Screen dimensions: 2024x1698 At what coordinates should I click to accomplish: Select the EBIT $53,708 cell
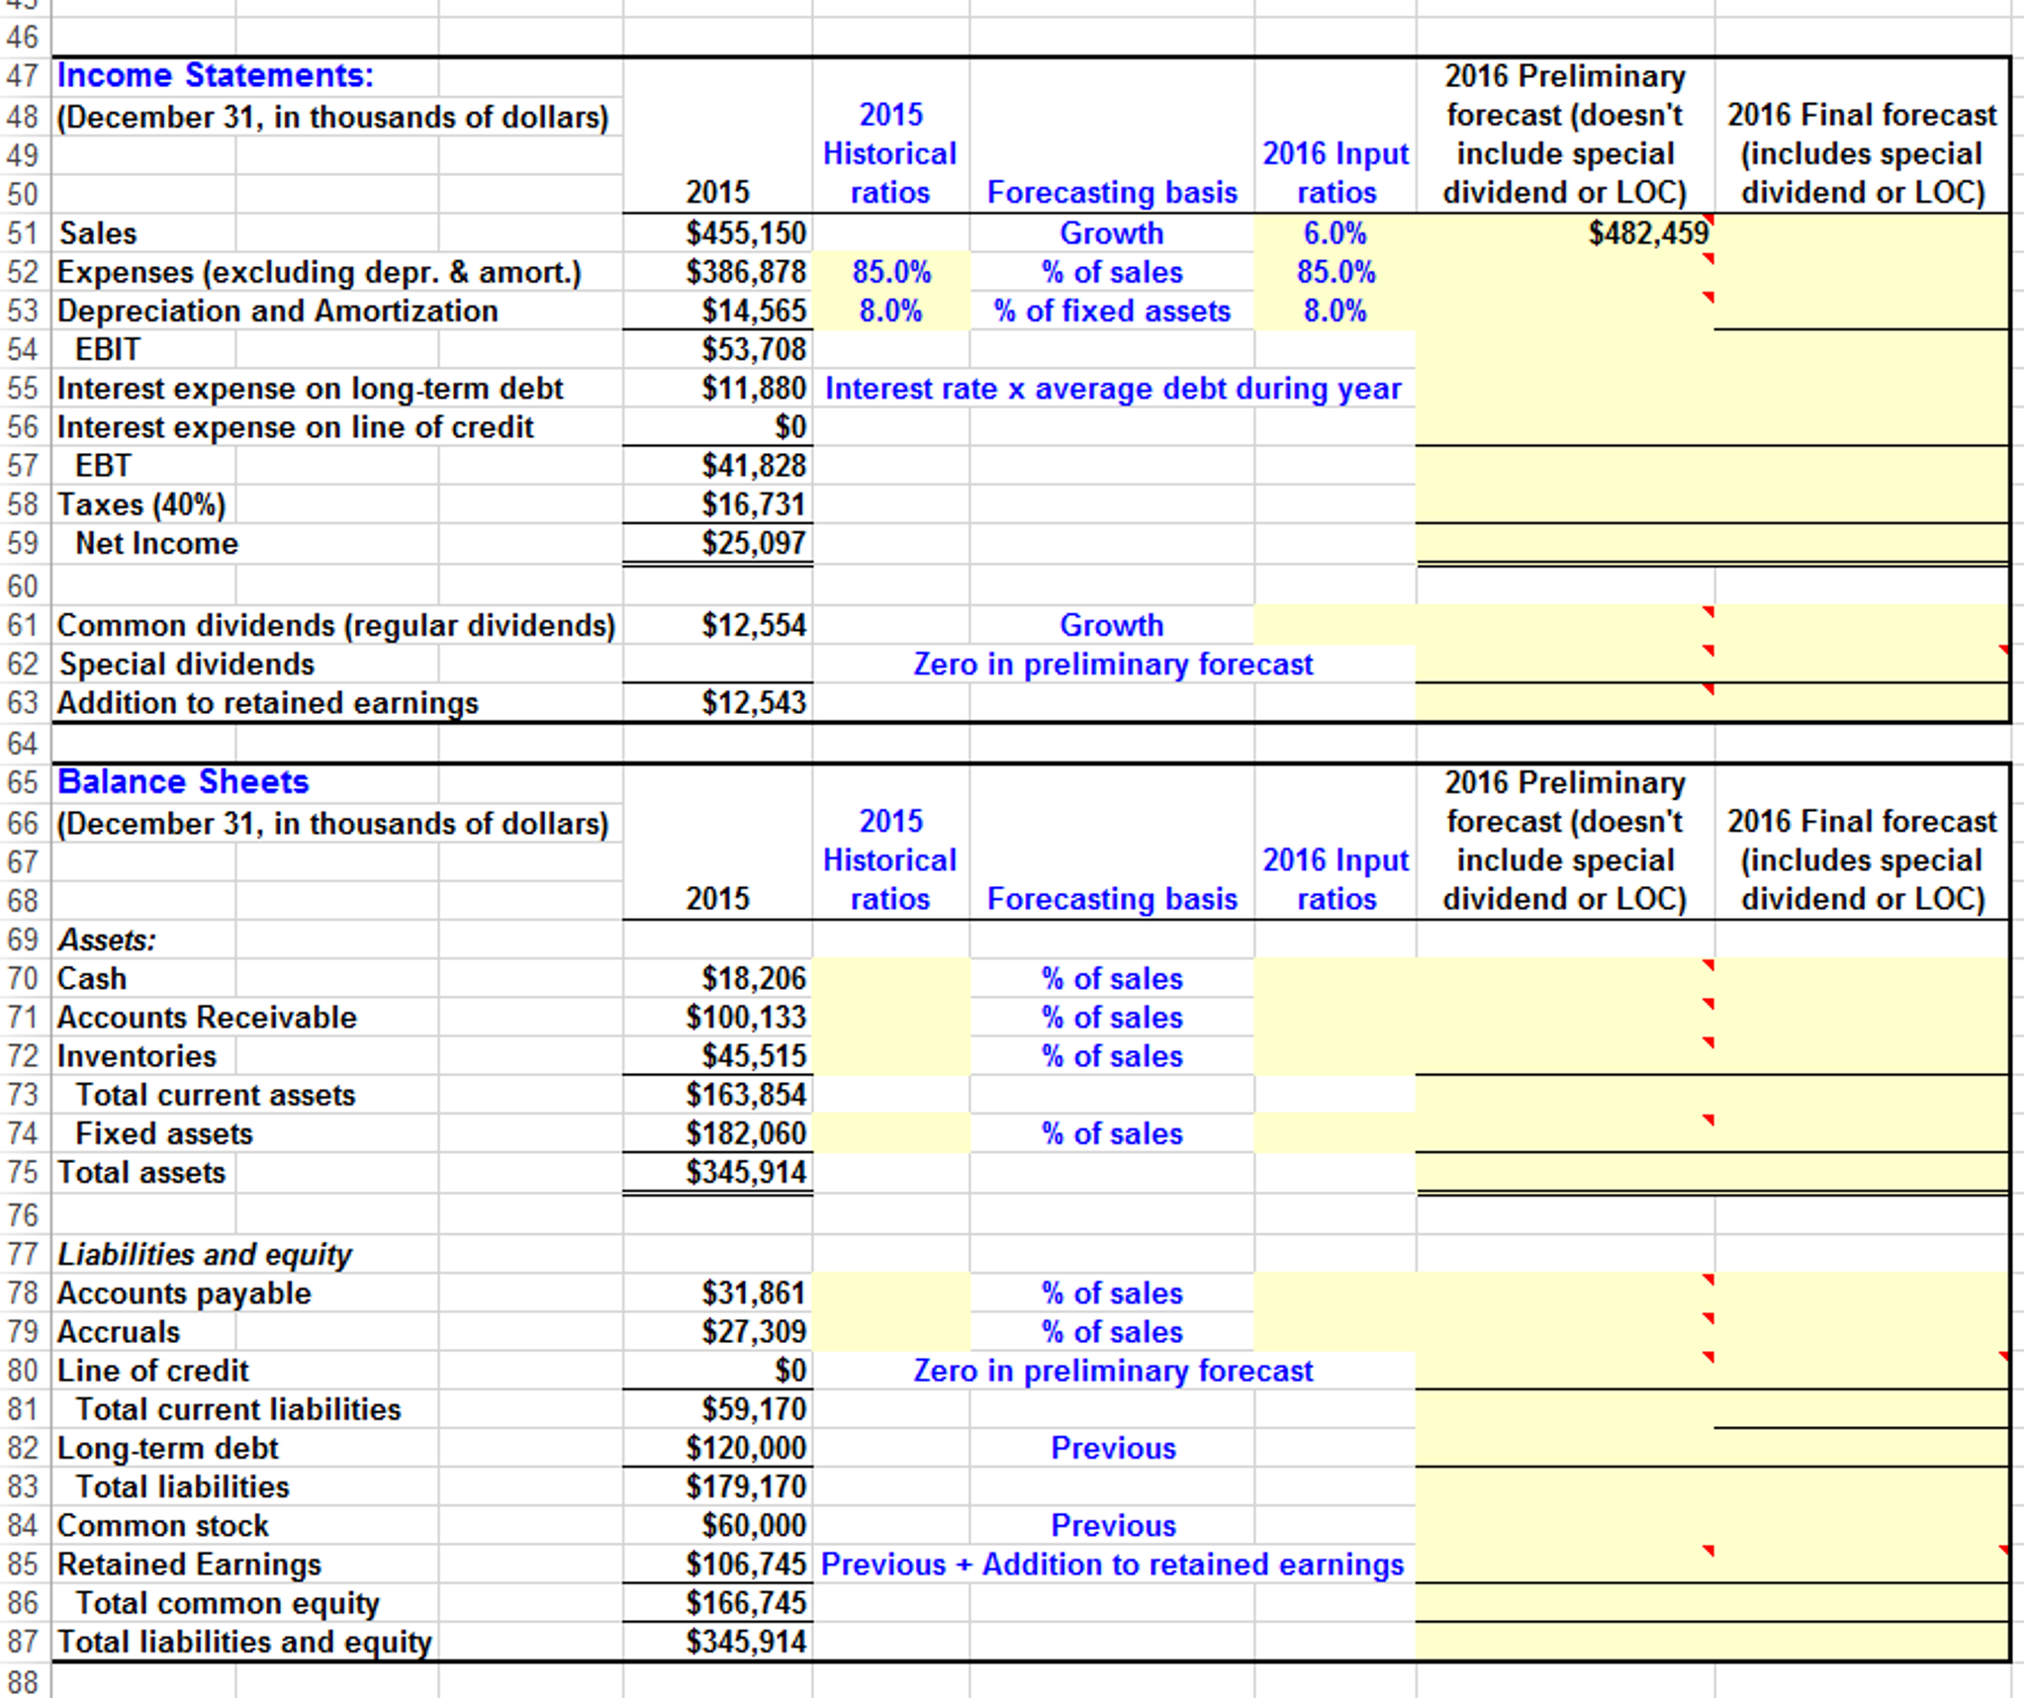coord(753,350)
